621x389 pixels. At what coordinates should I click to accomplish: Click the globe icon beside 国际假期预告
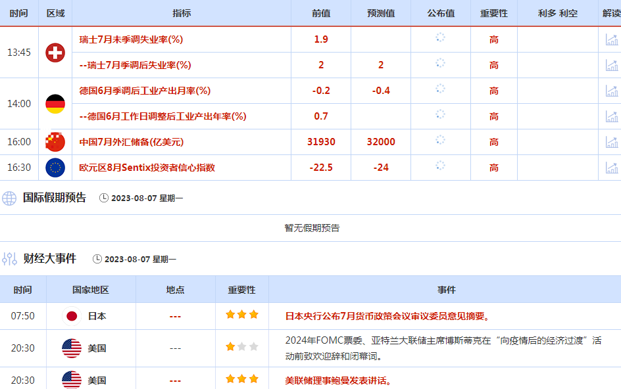pos(9,198)
